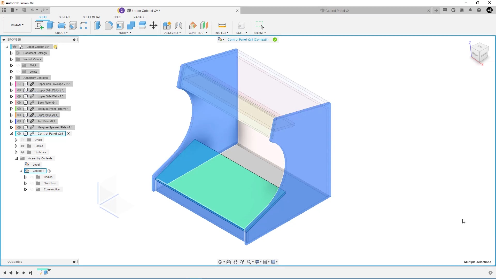Open the CREATE dropdown menu
Image resolution: width=496 pixels, height=279 pixels.
pos(61,33)
